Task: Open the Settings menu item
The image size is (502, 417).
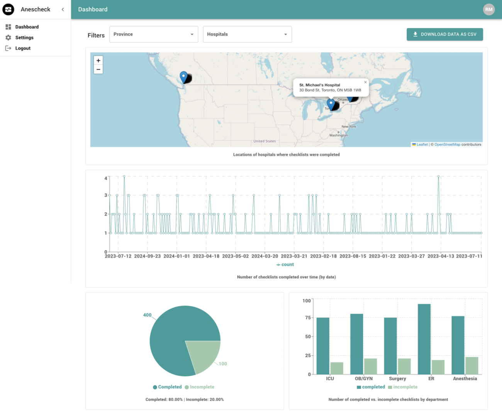Action: 24,37
